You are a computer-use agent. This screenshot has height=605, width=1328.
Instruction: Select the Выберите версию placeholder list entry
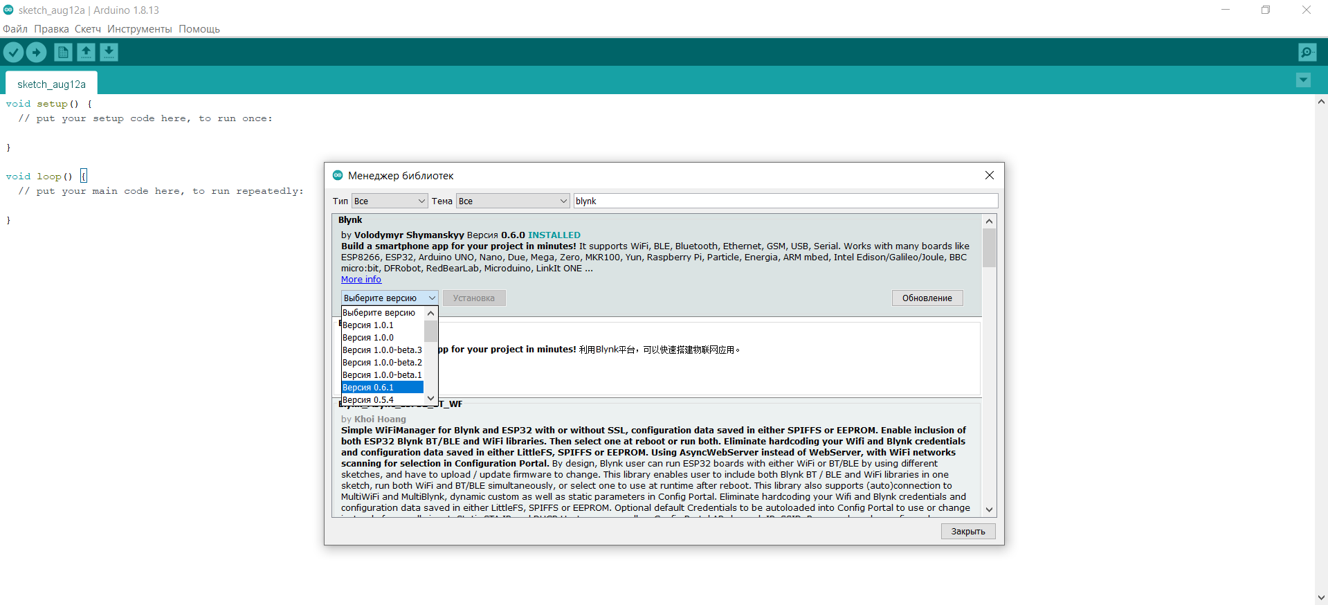[x=383, y=313]
